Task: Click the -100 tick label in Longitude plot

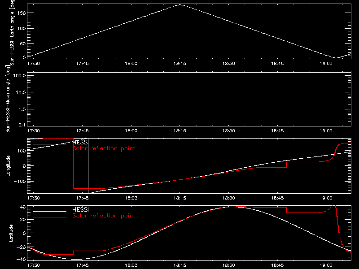Action: tap(19, 181)
